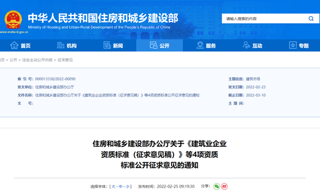Click the newspaper icon beside 新闻

coord(107,45)
